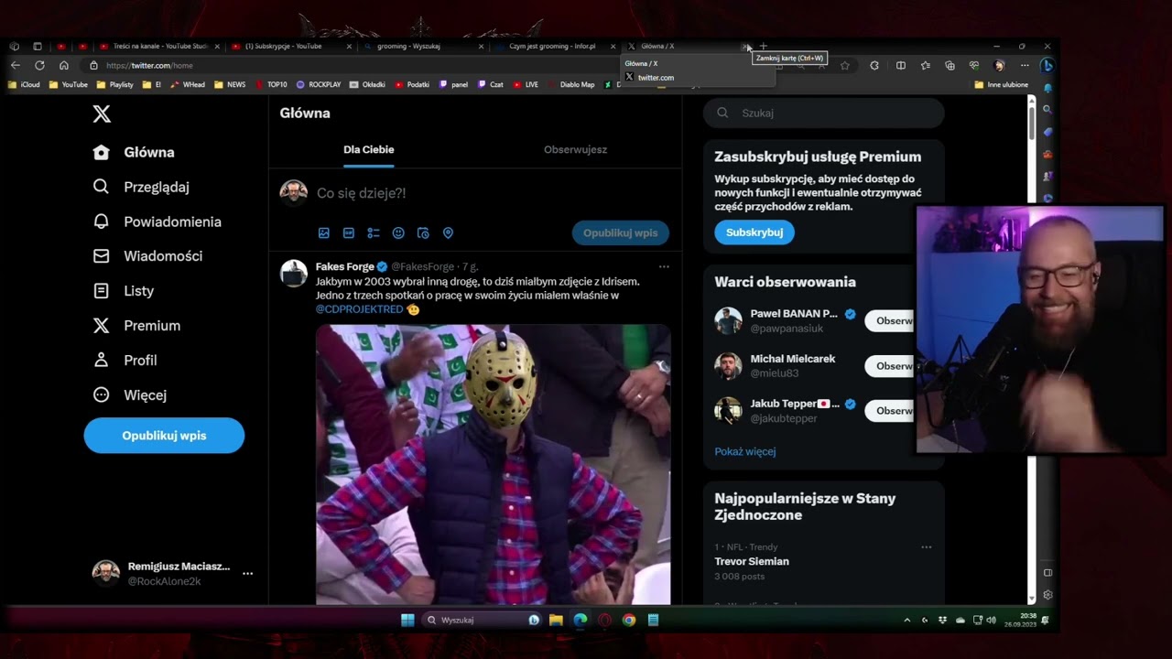Switch to grooming Wyszukaj tab
The image size is (1172, 659).
[421, 46]
